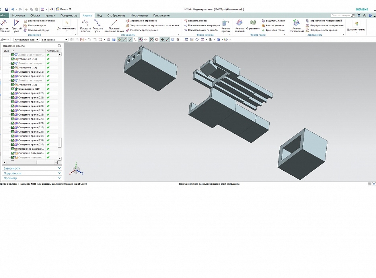Click Измерение расстояния in the ribbon
The height and width of the screenshot is (278, 376).
39,21
